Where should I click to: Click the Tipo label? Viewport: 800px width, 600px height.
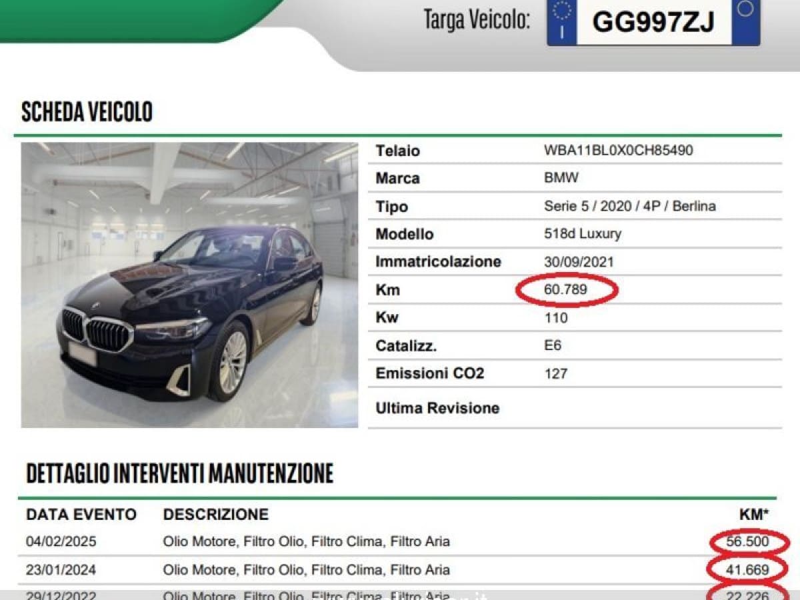(x=391, y=207)
